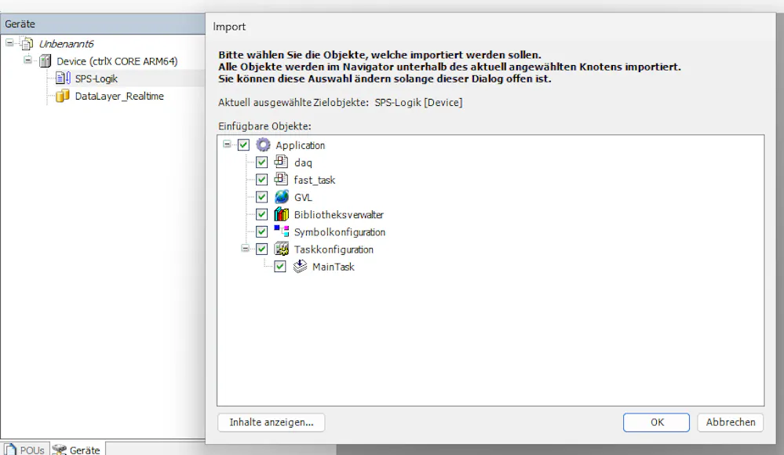Image resolution: width=784 pixels, height=455 pixels.
Task: Collapse the Device (ctrlX CORE ARM64) node
Action: pos(27,61)
